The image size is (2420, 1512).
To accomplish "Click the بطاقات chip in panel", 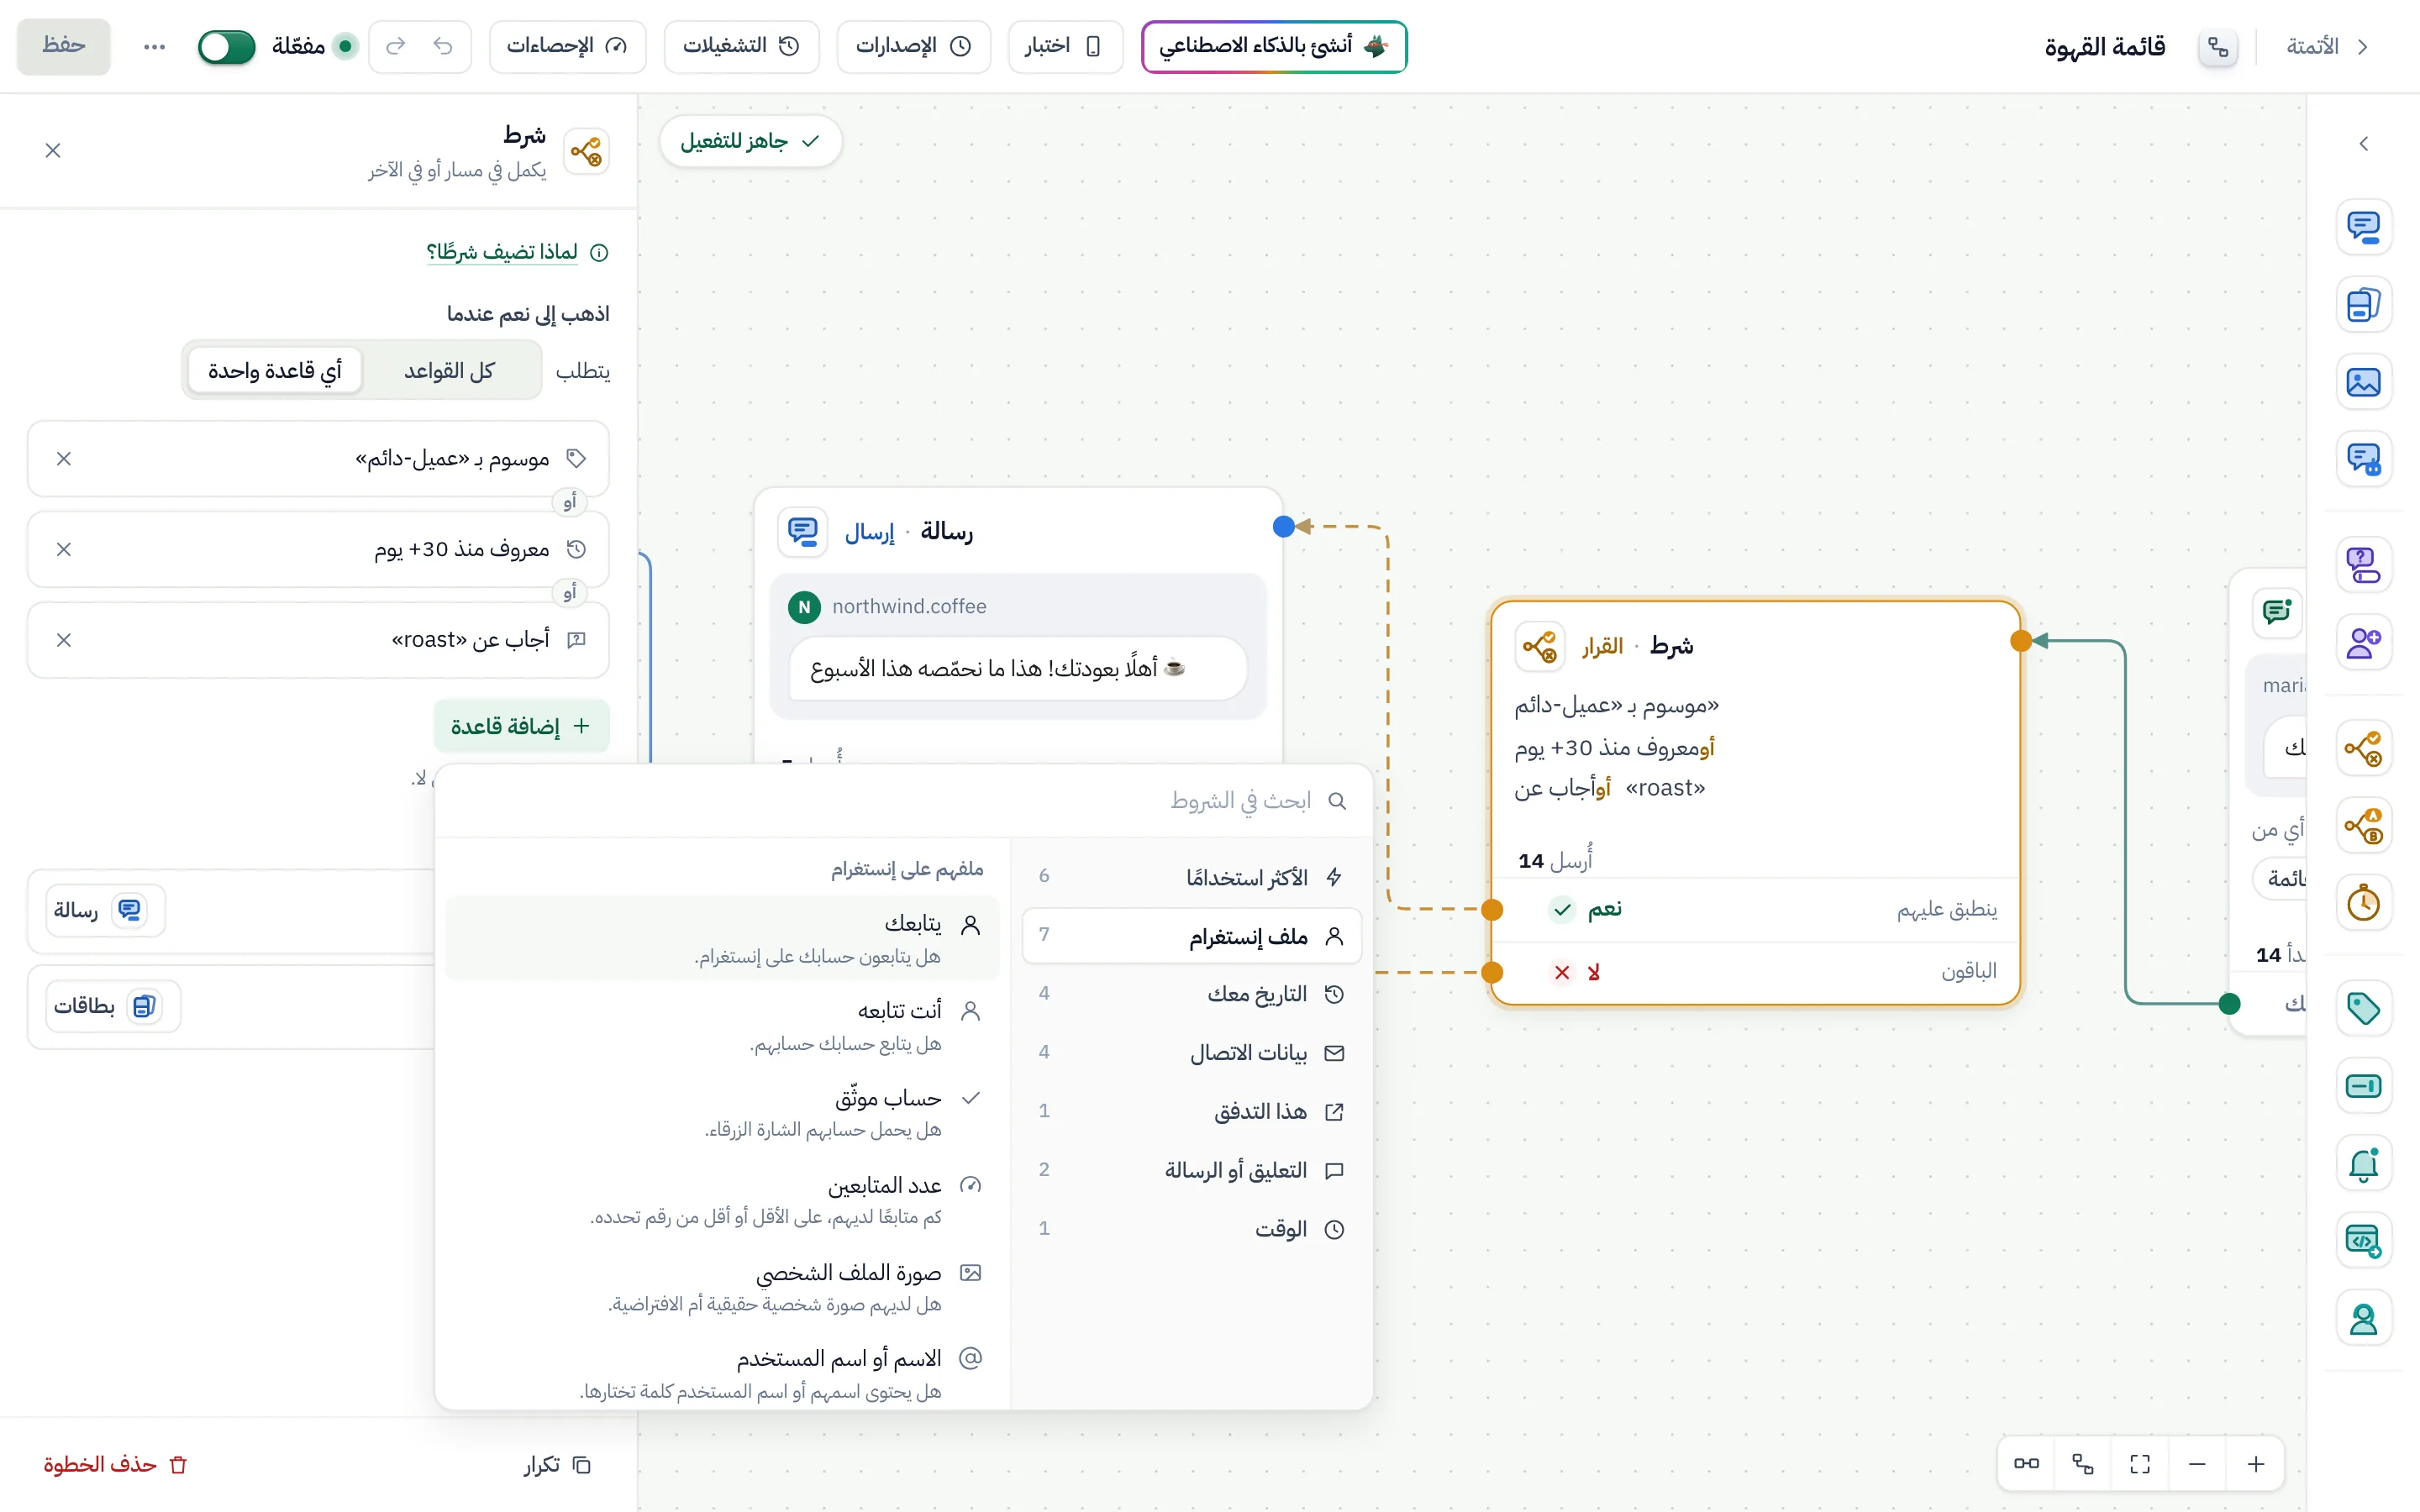I will coord(112,1006).
